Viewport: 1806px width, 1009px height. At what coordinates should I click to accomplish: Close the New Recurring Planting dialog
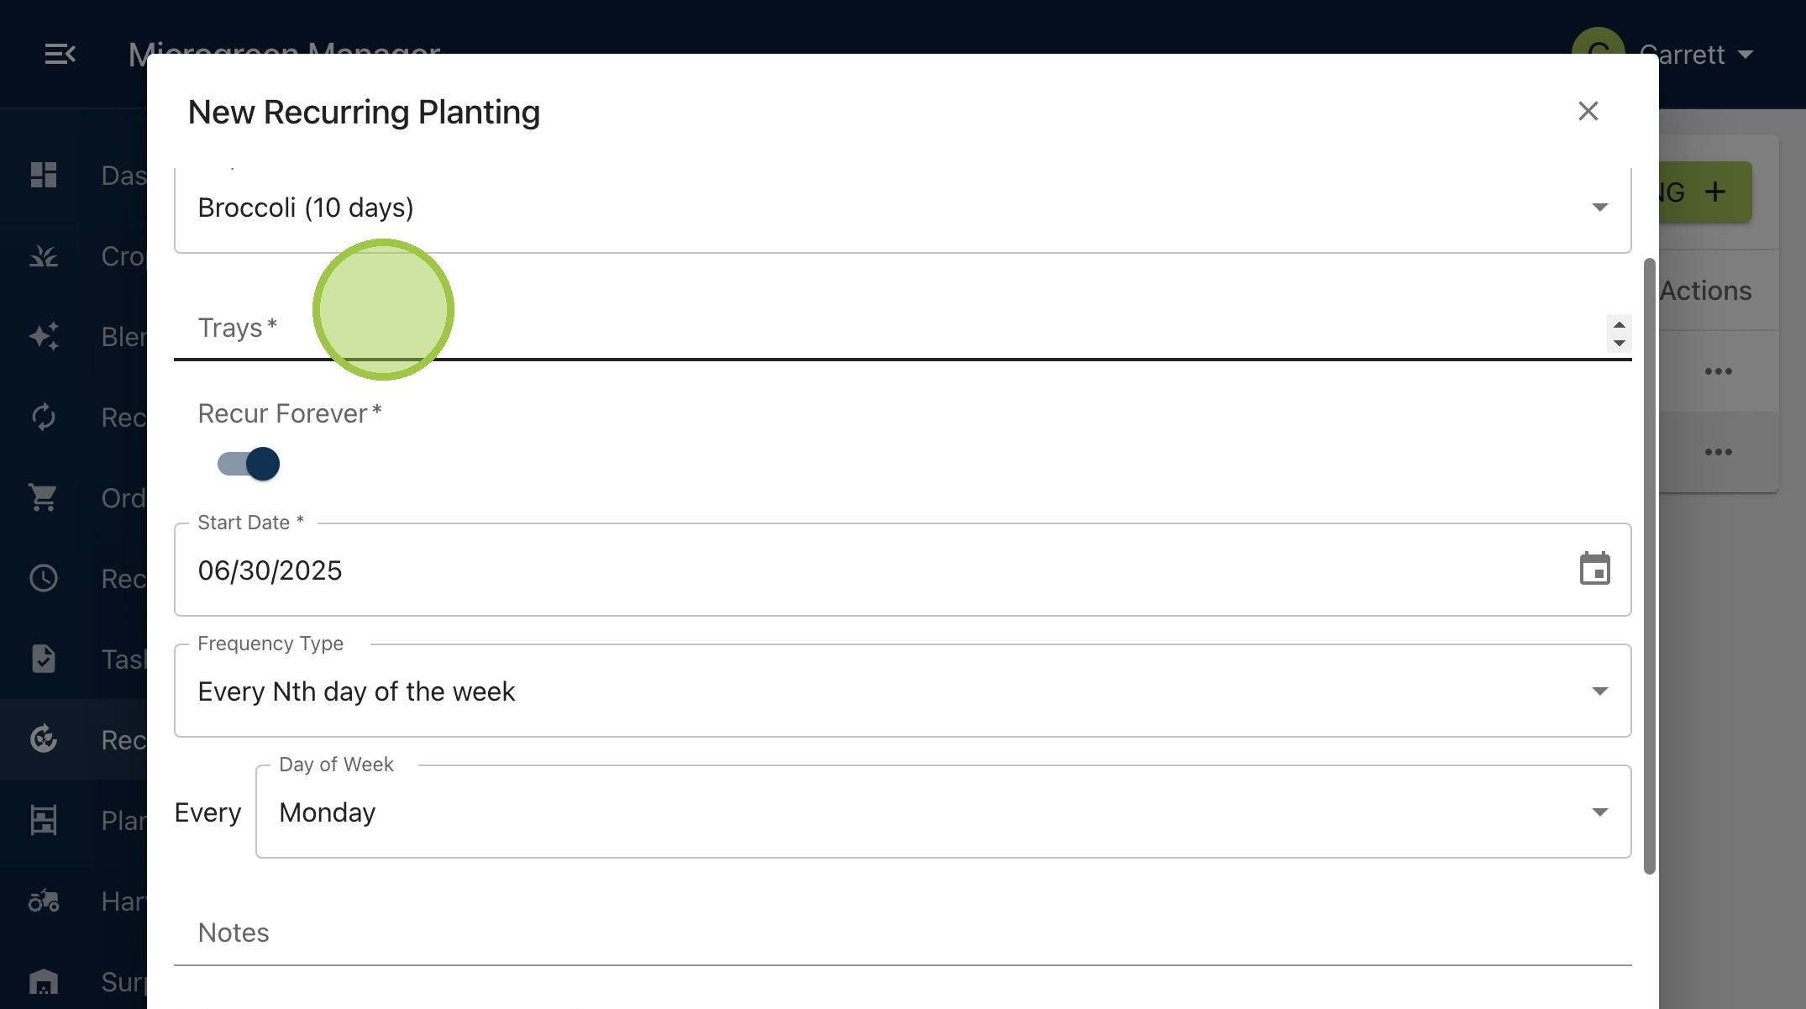1588,111
